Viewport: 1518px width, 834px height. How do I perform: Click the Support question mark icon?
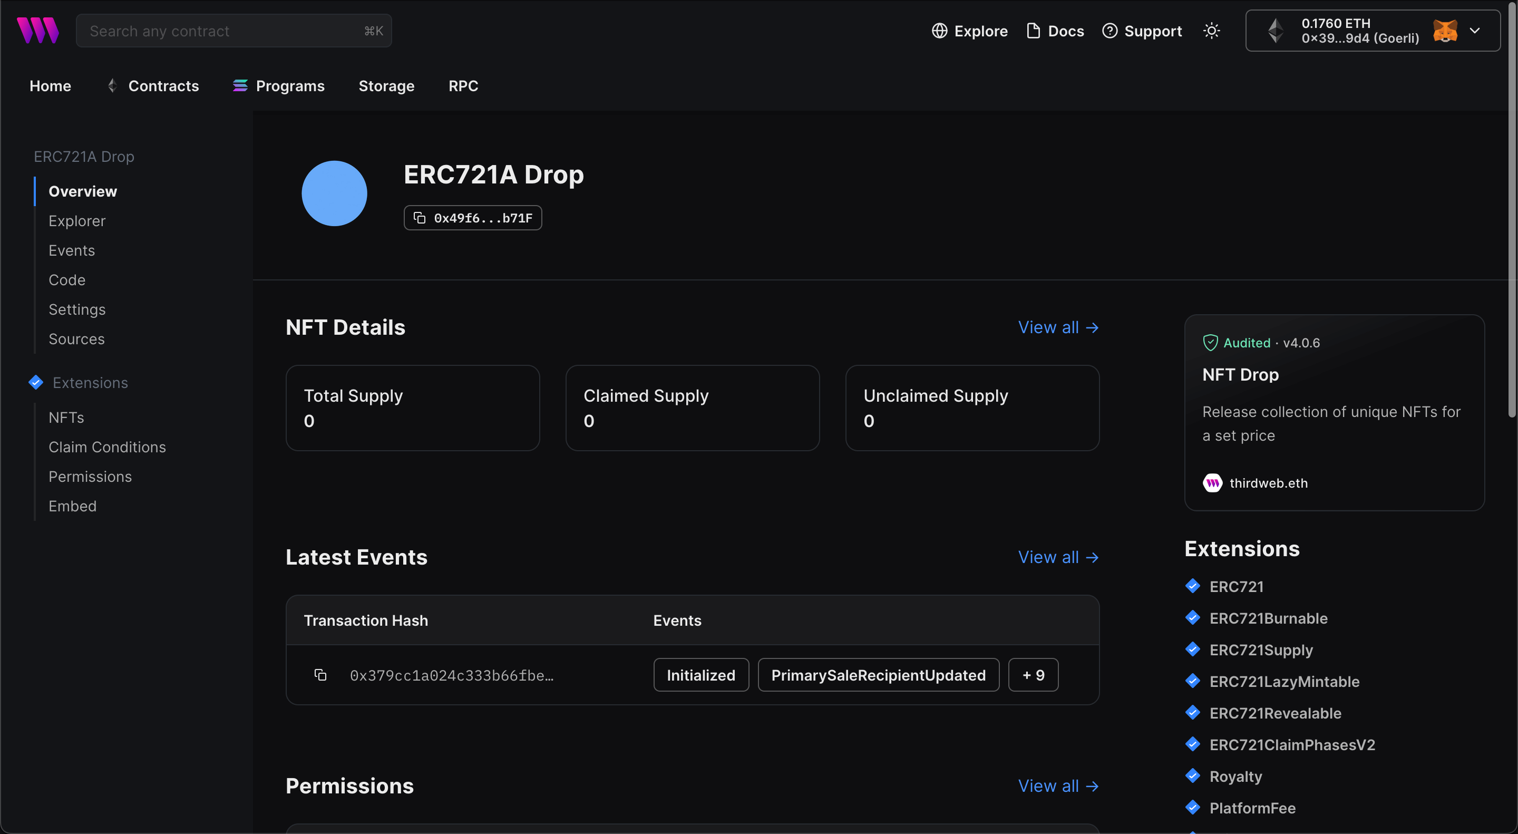(x=1110, y=31)
